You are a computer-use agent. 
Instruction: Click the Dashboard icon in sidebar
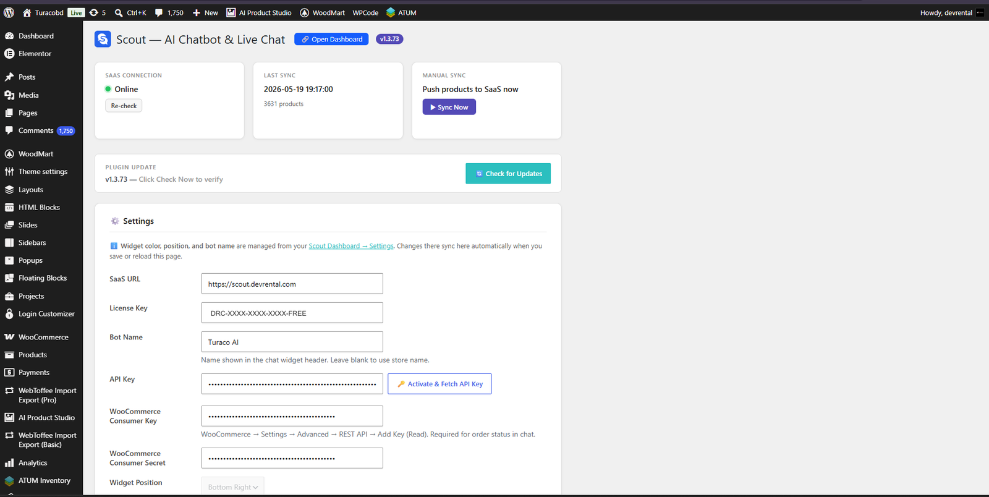pos(9,36)
